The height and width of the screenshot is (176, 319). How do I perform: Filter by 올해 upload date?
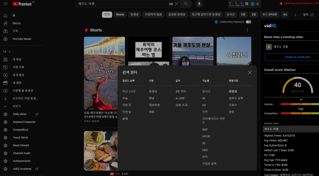click(125, 119)
